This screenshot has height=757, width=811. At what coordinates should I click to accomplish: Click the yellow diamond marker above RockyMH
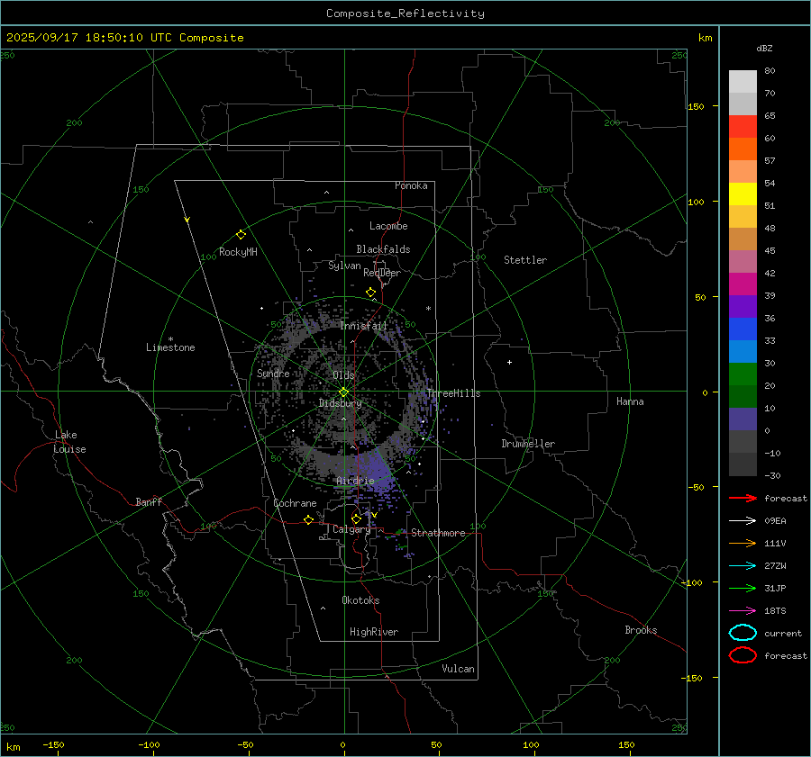(241, 234)
